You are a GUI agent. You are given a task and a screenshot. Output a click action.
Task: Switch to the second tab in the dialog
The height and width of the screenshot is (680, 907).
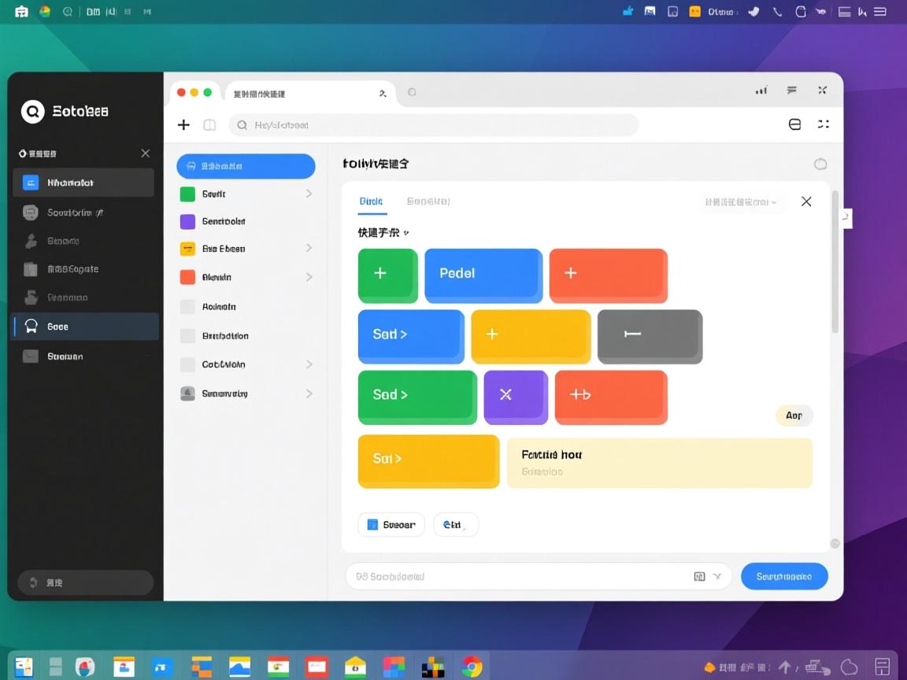coord(428,201)
